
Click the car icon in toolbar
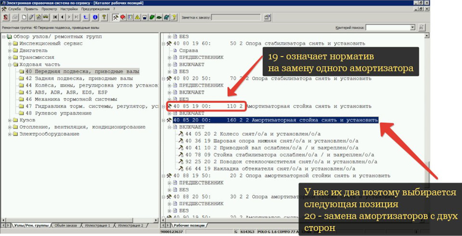pos(46,17)
